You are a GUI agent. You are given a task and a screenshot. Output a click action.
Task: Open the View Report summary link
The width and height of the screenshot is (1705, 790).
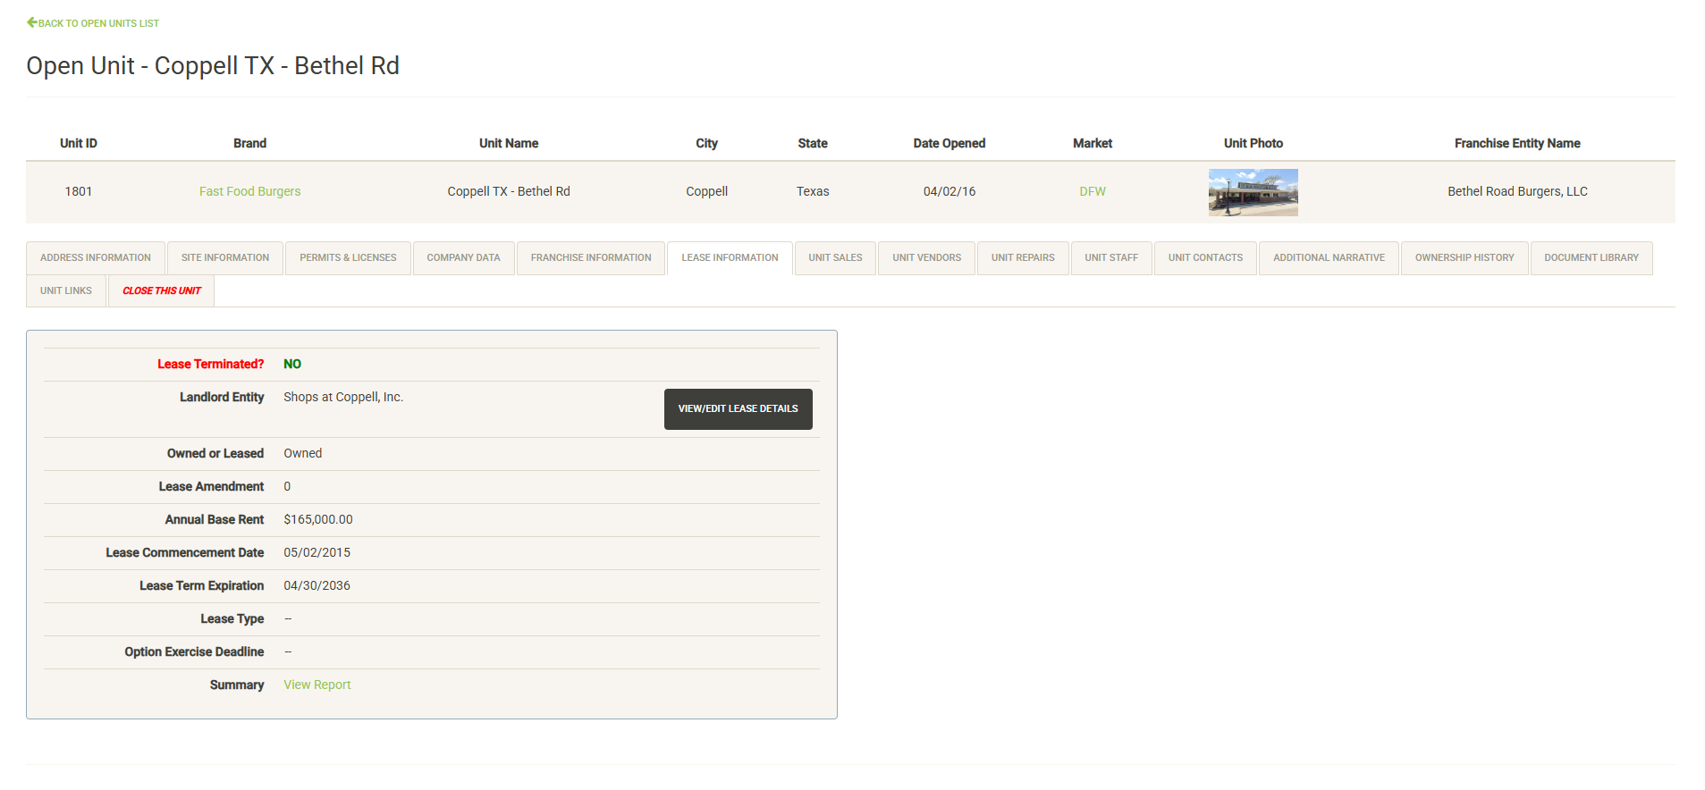pyautogui.click(x=317, y=685)
